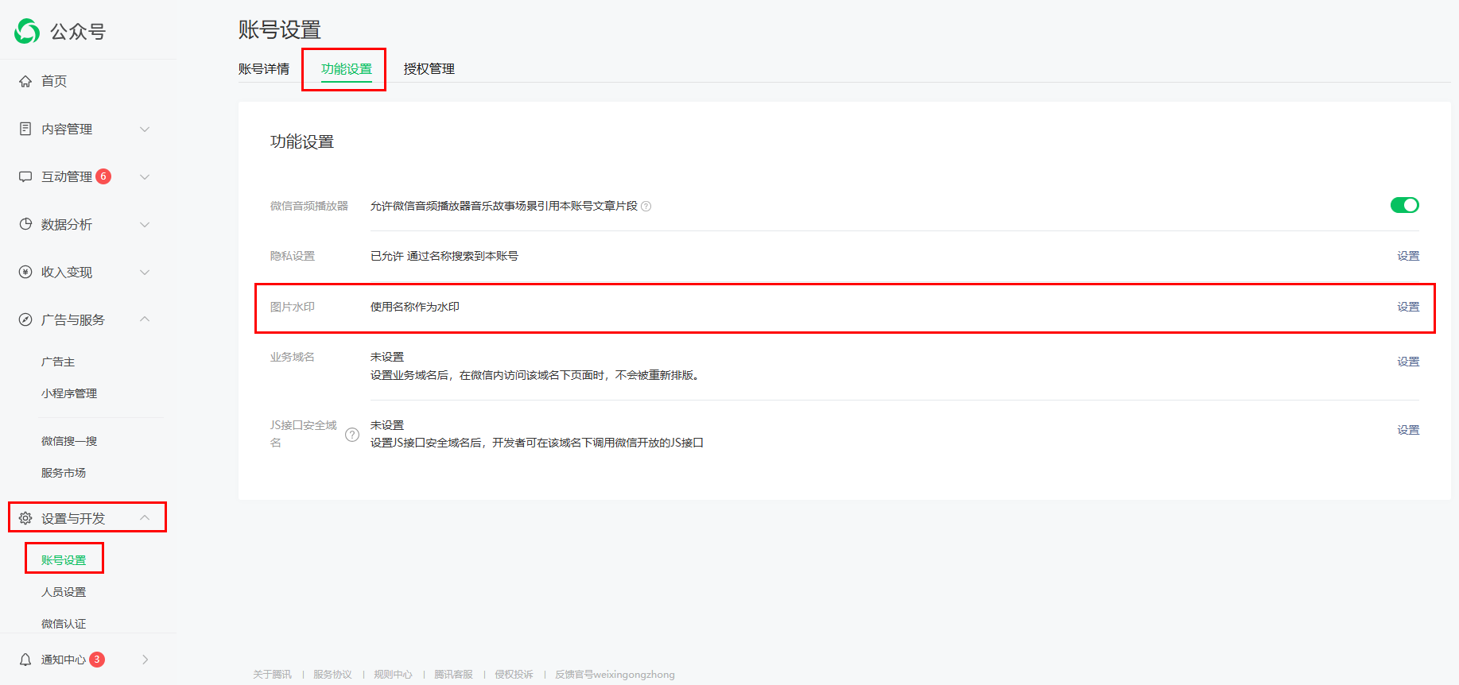
Task: Open the 授权管理 tab
Action: click(x=429, y=69)
